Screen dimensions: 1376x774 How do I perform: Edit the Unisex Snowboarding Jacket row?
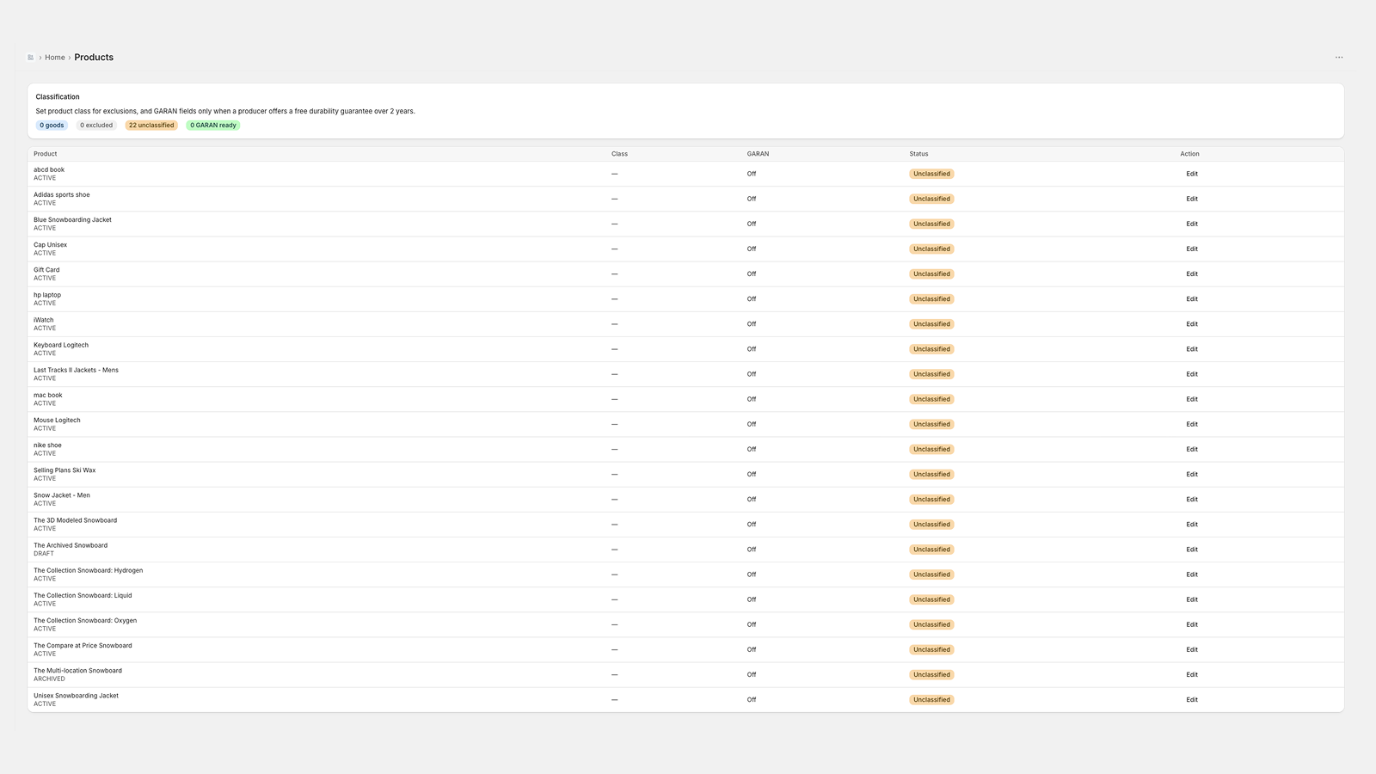pos(1192,699)
